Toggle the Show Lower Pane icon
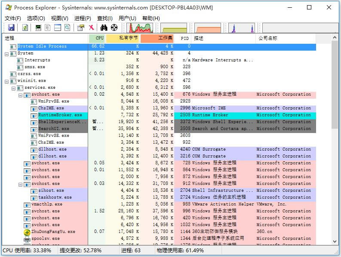341x257 pixels. [58, 27]
